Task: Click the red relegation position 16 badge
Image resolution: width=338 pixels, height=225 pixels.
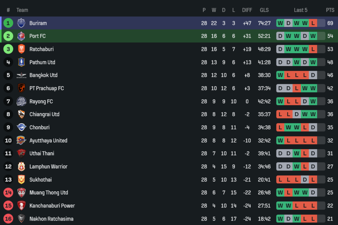Action: [x=8, y=219]
